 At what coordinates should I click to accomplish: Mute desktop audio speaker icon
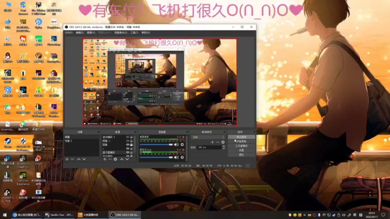(176, 145)
